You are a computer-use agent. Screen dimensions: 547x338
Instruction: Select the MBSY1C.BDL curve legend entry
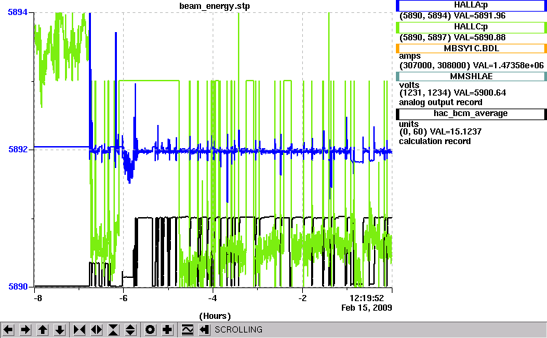pyautogui.click(x=471, y=48)
